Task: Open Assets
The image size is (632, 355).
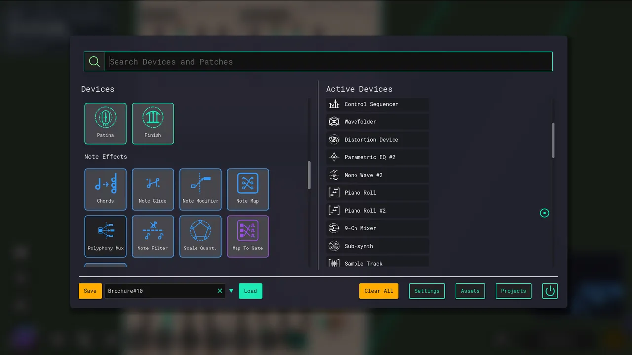Action: (470, 291)
